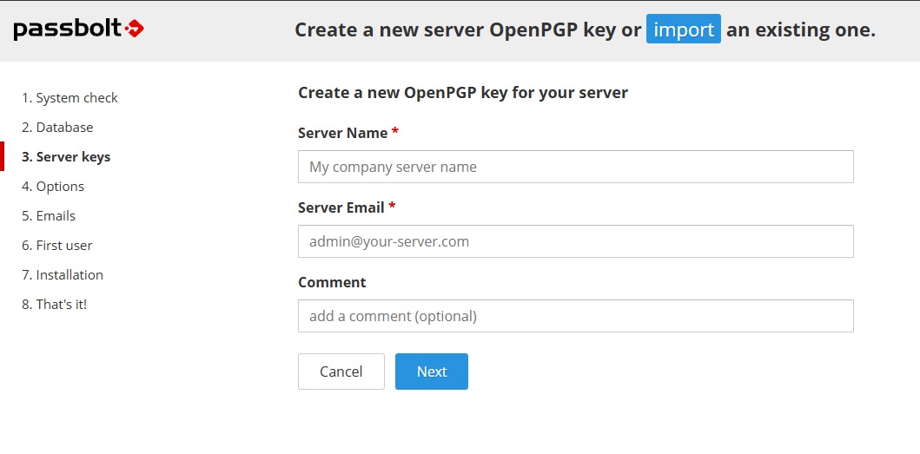920x454 pixels.
Task: Select step 3. Server keys
Action: click(66, 156)
